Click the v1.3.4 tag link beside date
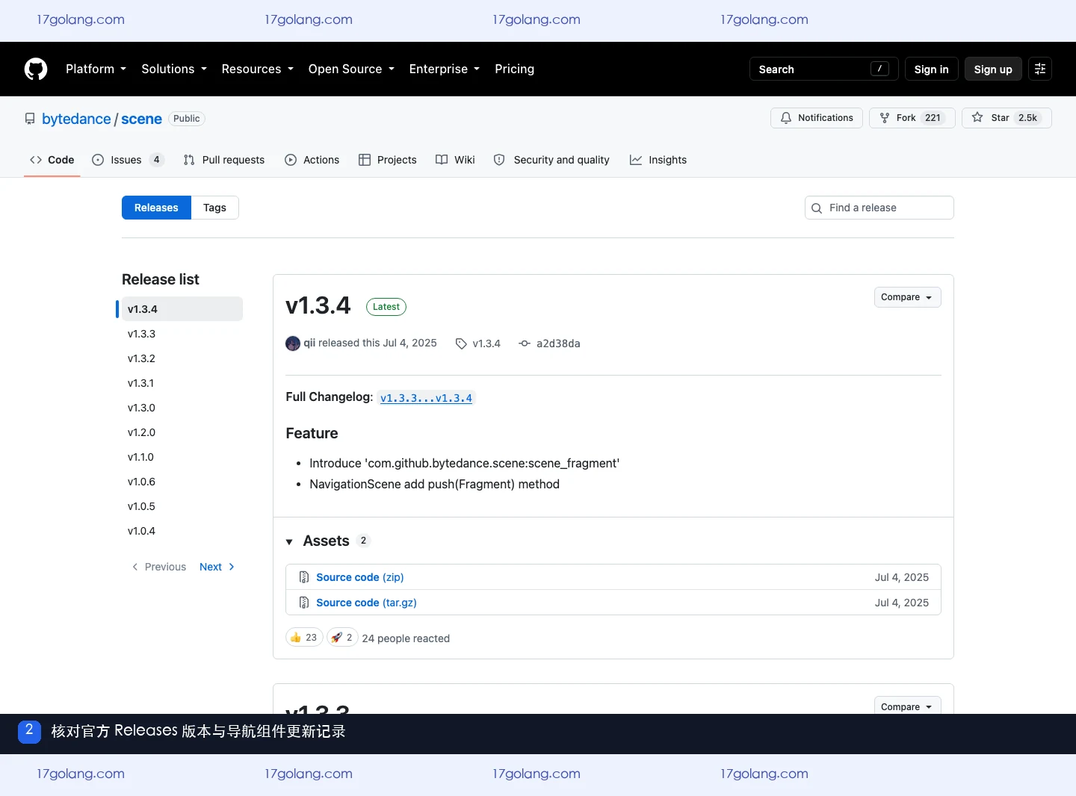The image size is (1076, 796). click(486, 343)
